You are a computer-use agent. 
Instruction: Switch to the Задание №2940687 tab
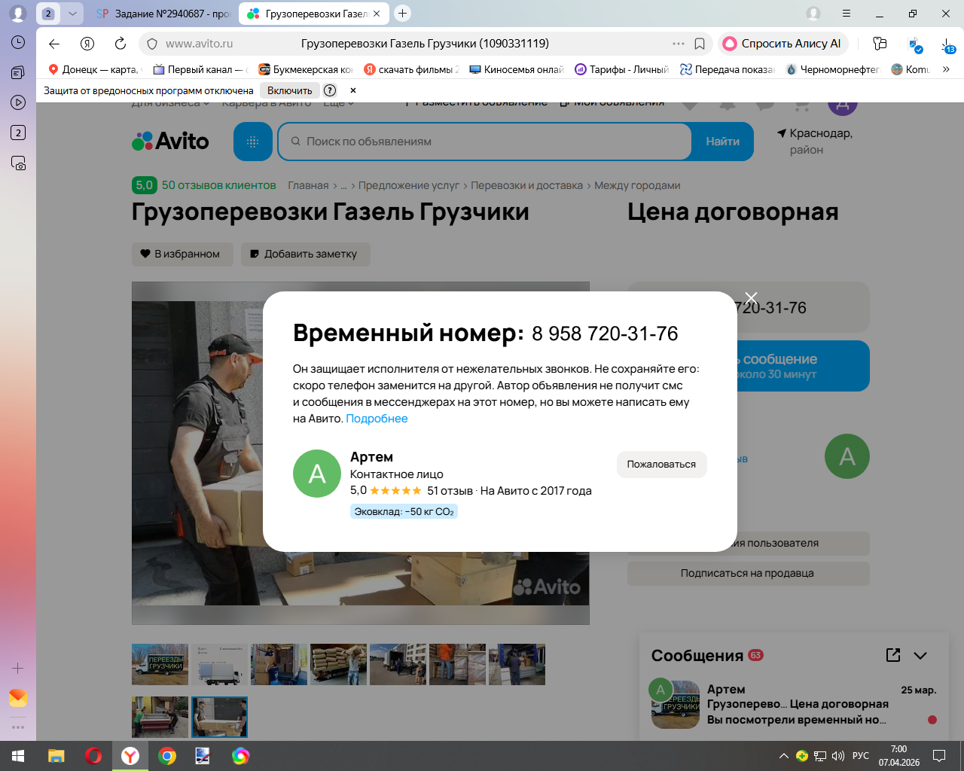[162, 14]
